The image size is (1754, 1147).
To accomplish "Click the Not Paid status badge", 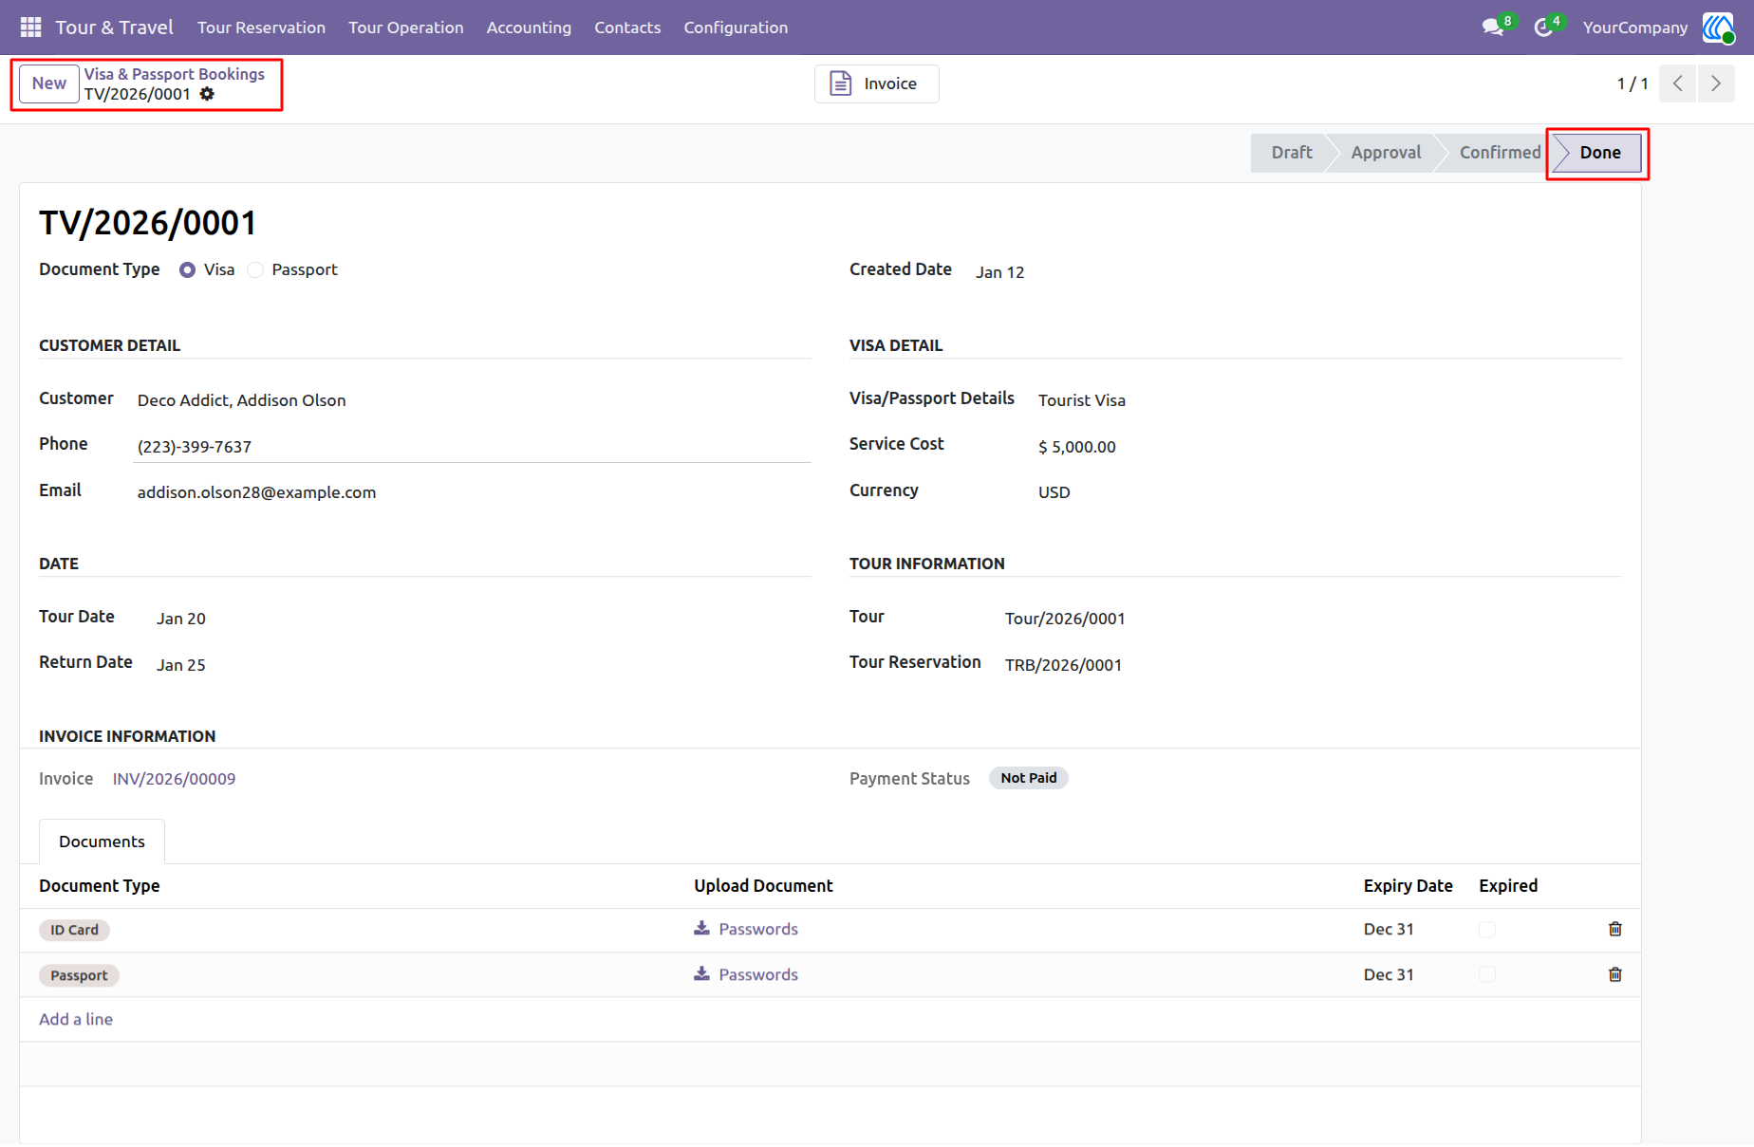I will click(1029, 778).
